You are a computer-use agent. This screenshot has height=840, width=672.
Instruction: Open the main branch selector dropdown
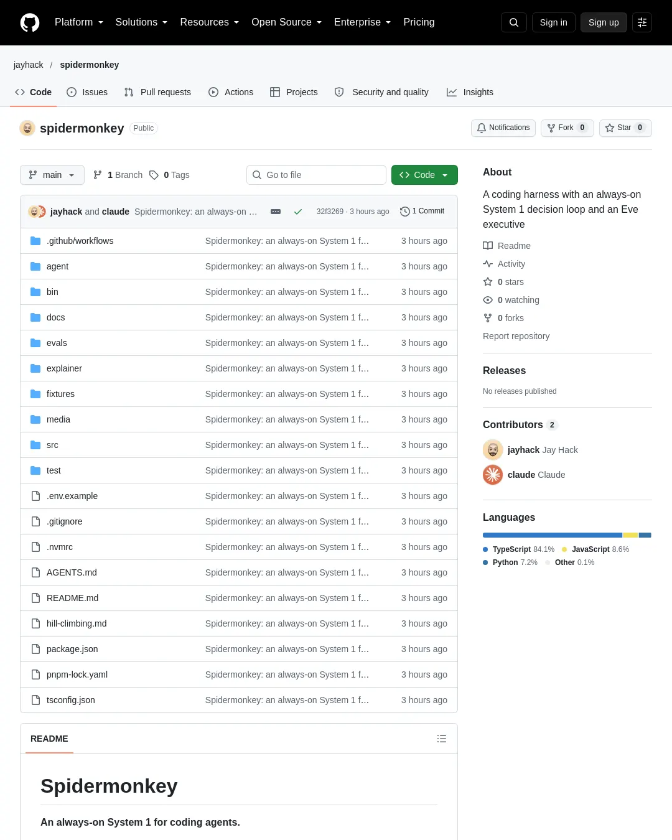click(52, 175)
